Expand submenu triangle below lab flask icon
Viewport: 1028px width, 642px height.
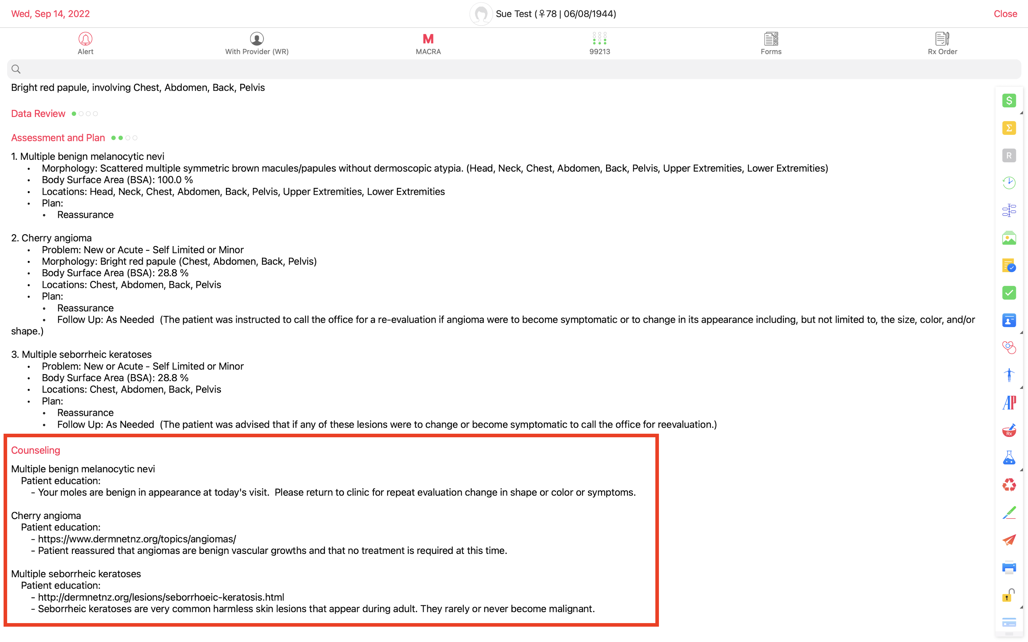[1021, 470]
